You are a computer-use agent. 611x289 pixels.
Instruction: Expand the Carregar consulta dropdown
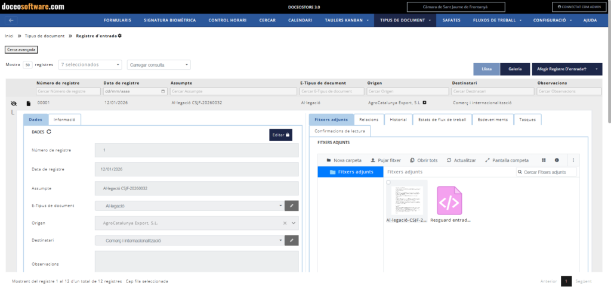pos(159,64)
